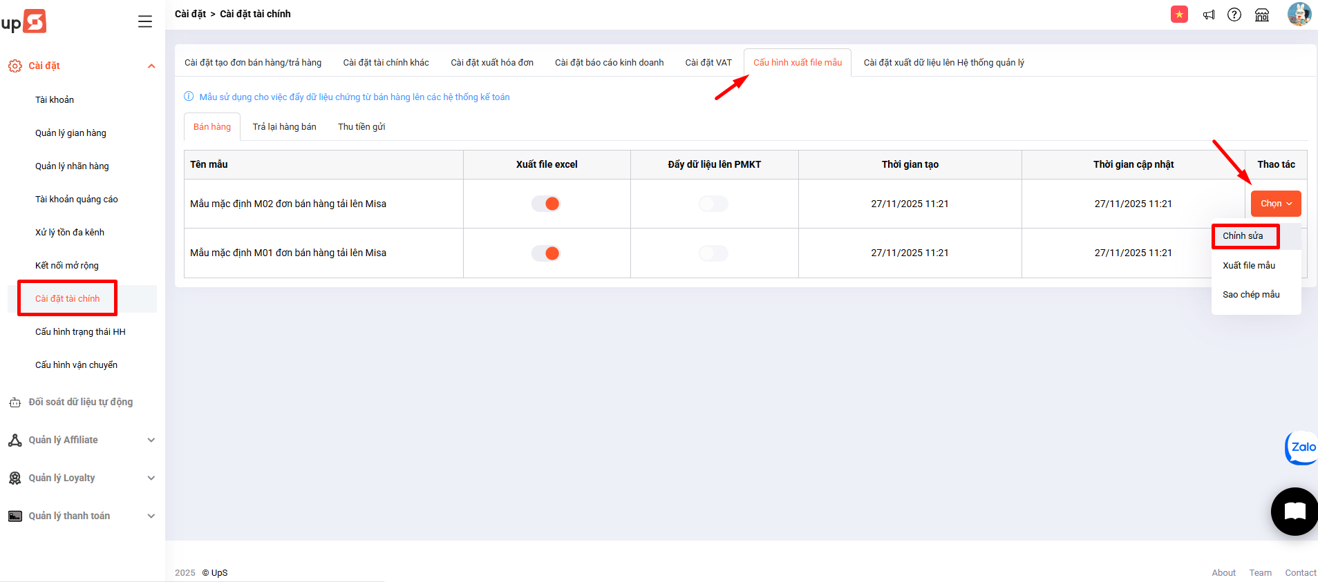The image size is (1318, 582).
Task: Enable PMKT data push for M01 template
Action: pyautogui.click(x=713, y=253)
